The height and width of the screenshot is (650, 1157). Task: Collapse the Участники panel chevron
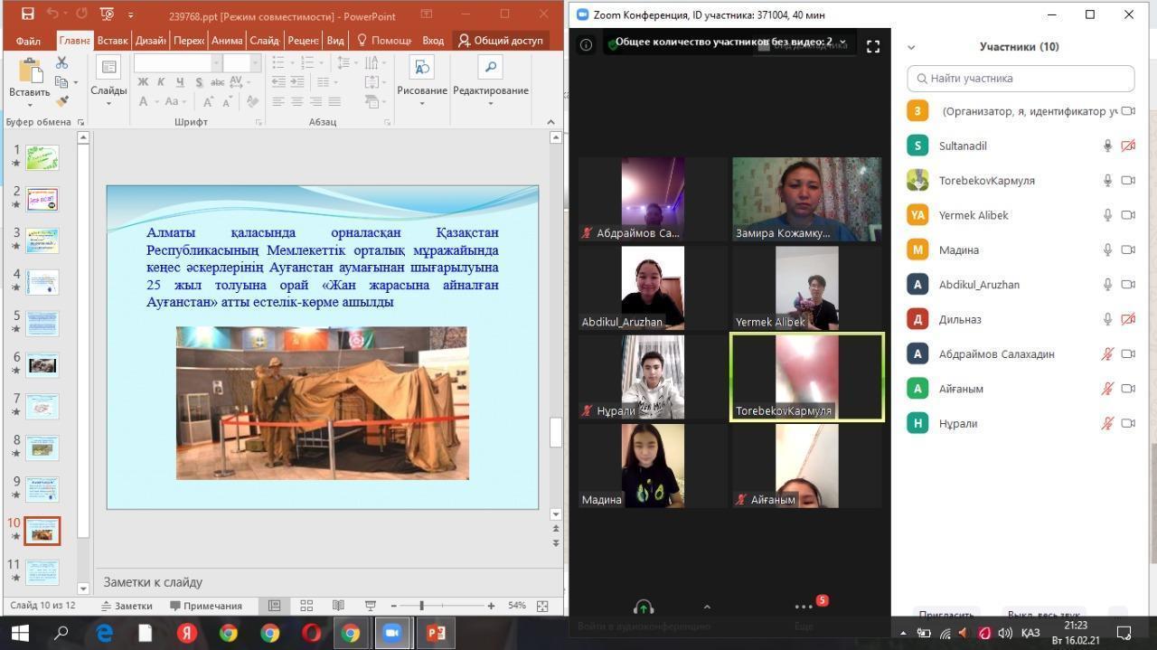[911, 47]
